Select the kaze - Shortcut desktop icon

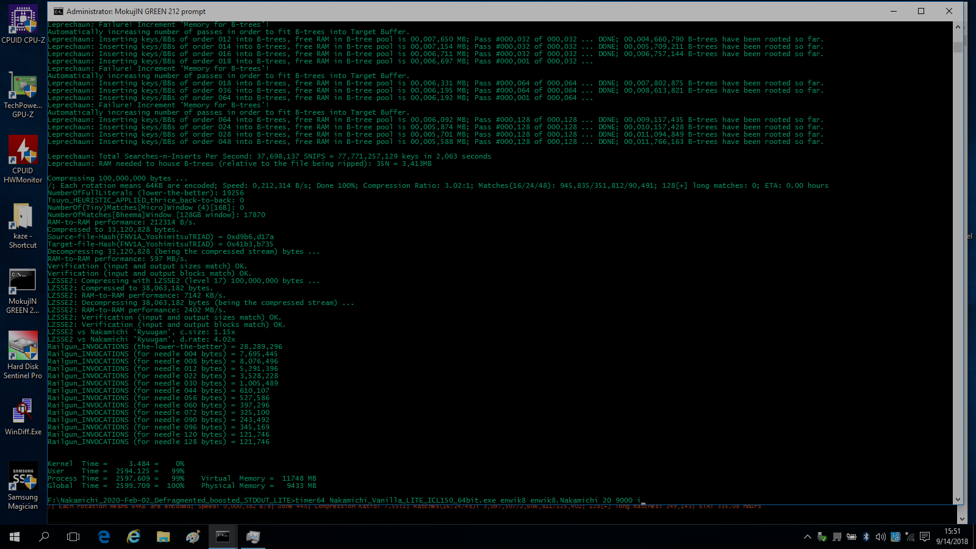click(x=23, y=224)
